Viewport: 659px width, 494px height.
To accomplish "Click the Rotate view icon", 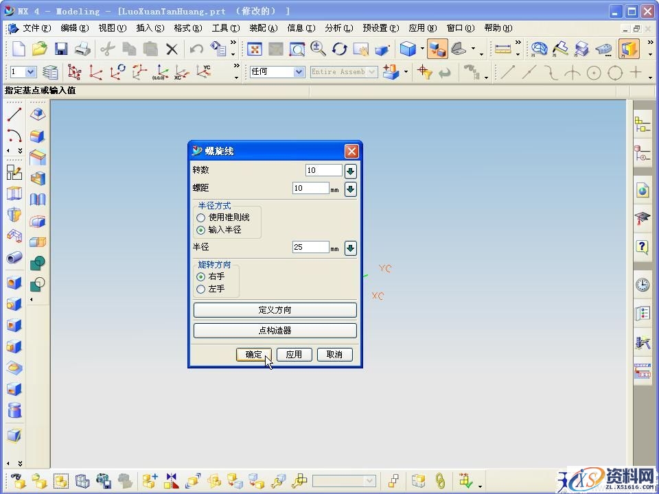I will [340, 49].
